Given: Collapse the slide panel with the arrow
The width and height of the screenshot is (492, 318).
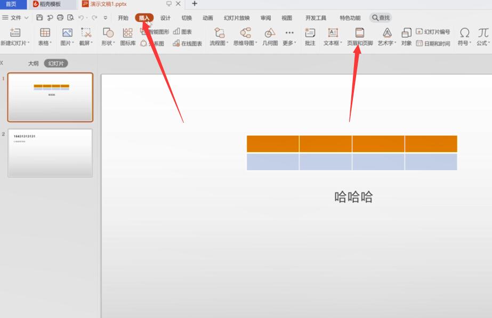Looking at the screenshot, I should pyautogui.click(x=2, y=63).
